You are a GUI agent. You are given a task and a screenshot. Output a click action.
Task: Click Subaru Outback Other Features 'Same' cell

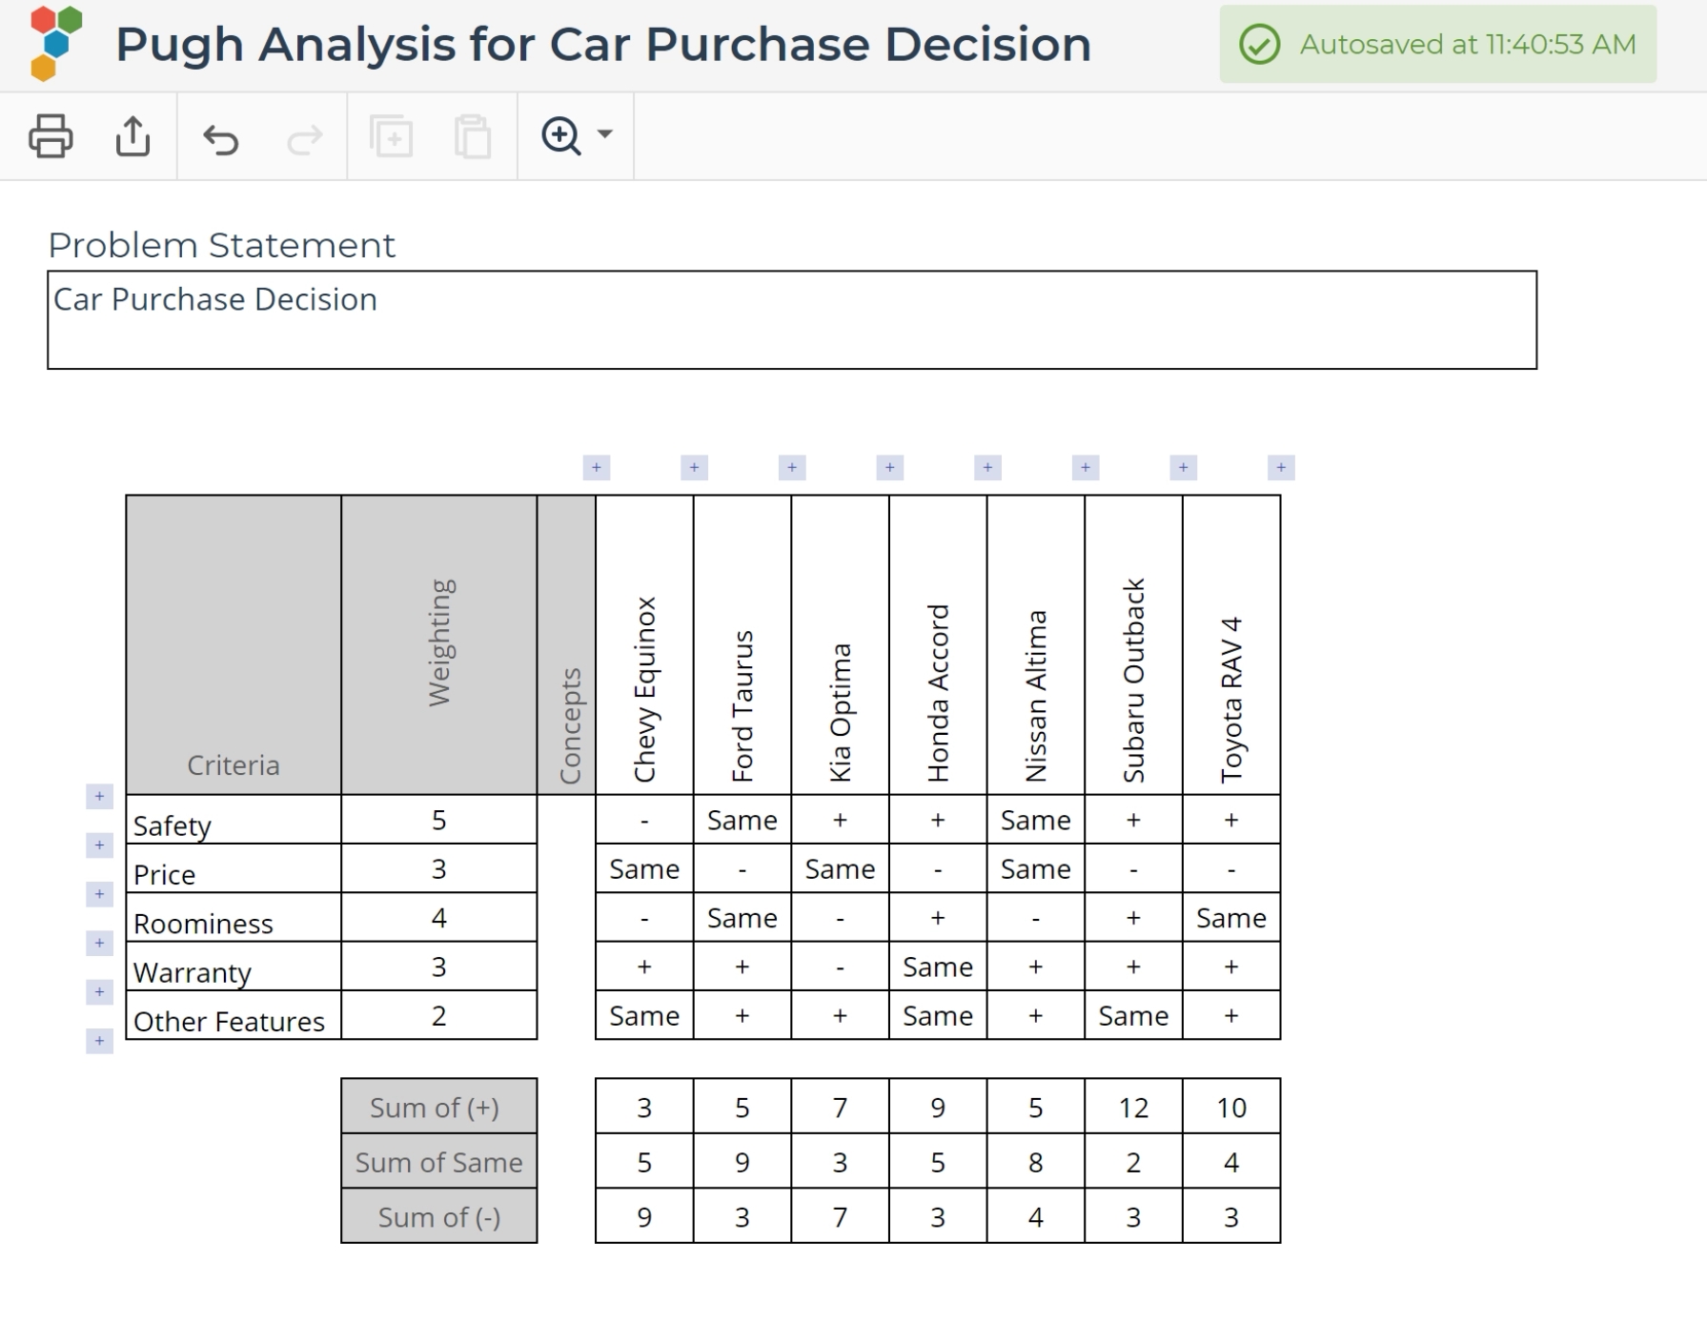[x=1134, y=1015]
